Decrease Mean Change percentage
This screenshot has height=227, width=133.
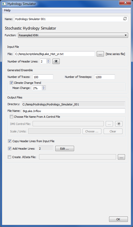pos(44,89)
